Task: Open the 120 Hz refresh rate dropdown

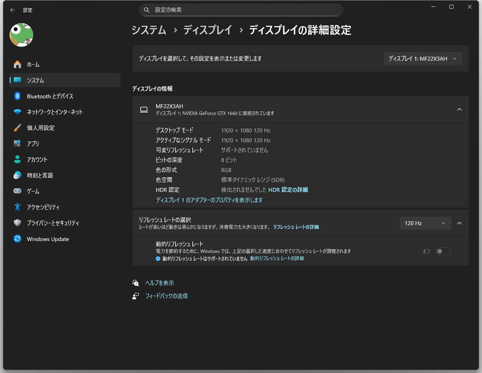Action: [x=425, y=223]
